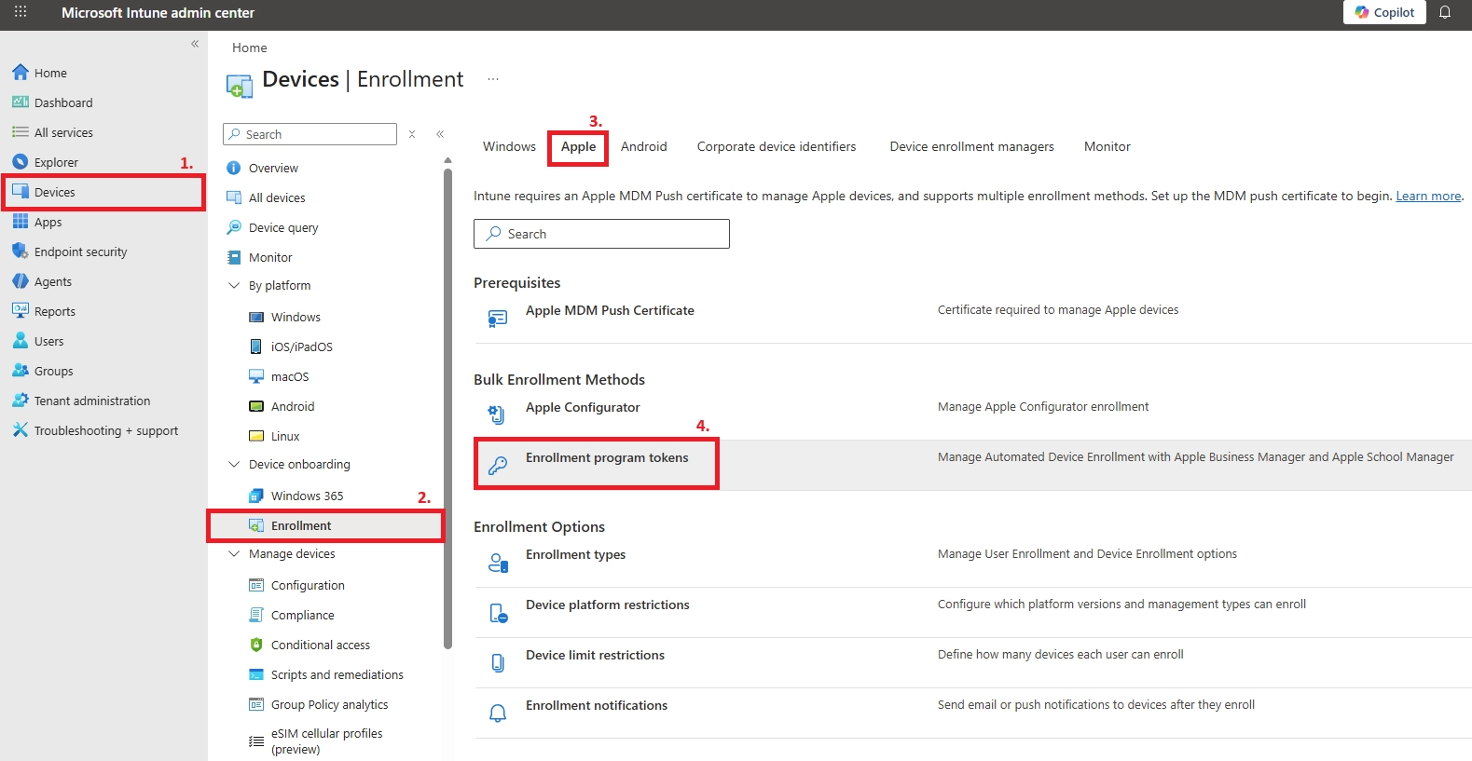Launch Copilot from the header
The image size is (1472, 761).
1384,12
